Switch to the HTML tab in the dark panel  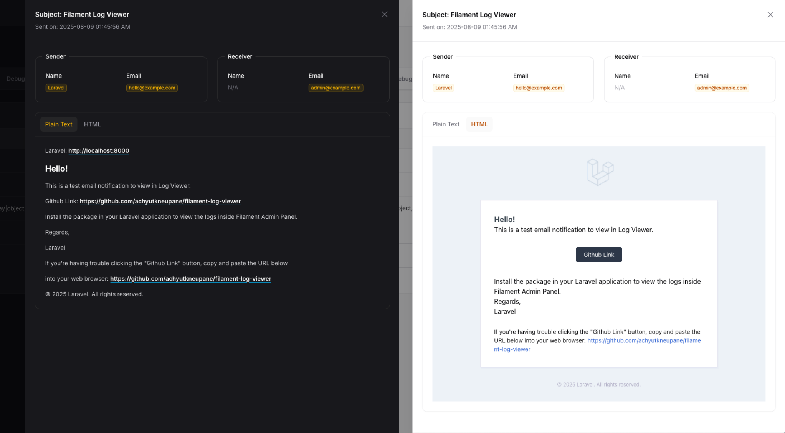(92, 124)
